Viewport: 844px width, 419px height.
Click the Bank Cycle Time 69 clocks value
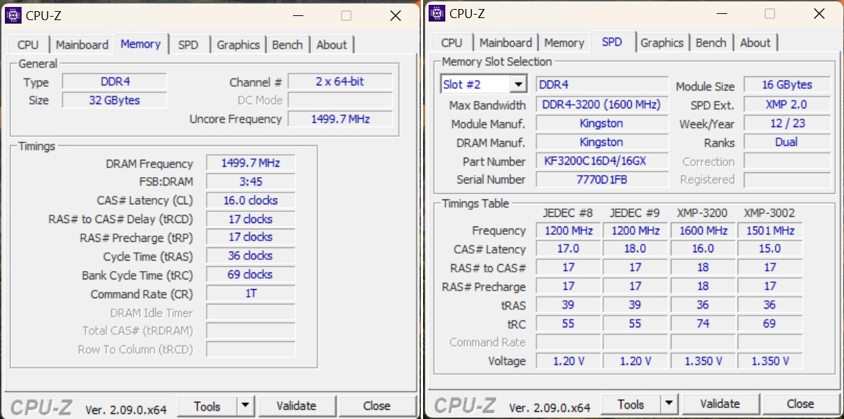250,275
